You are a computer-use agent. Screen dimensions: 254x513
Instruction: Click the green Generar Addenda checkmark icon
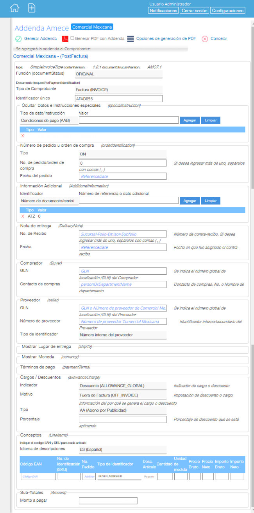[18, 39]
